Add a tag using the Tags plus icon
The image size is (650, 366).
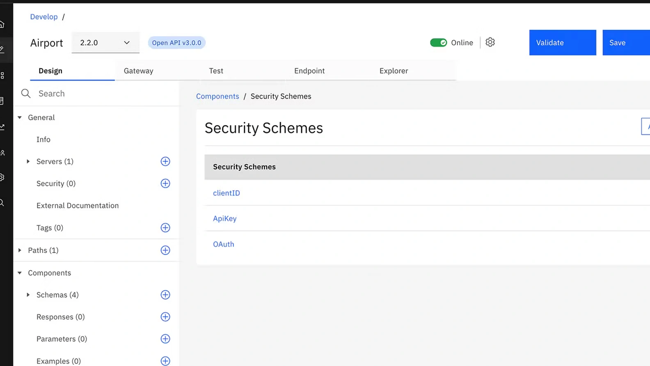tap(165, 228)
